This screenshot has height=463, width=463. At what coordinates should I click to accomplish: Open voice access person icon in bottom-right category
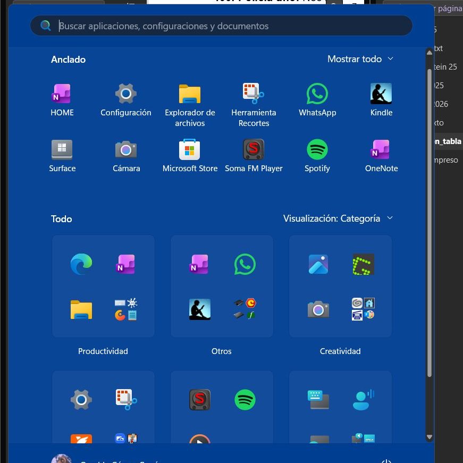[363, 400]
